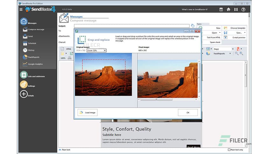Open Google Analytics in the sidebar

33,64
